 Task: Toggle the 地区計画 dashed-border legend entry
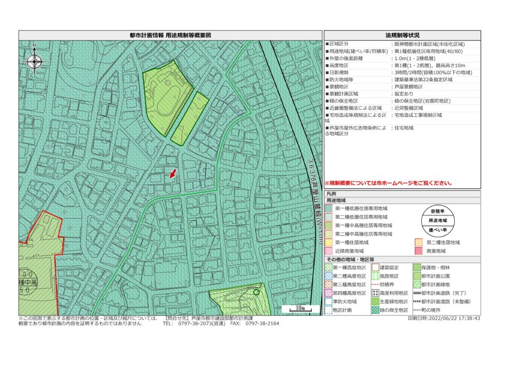pyautogui.click(x=328, y=309)
